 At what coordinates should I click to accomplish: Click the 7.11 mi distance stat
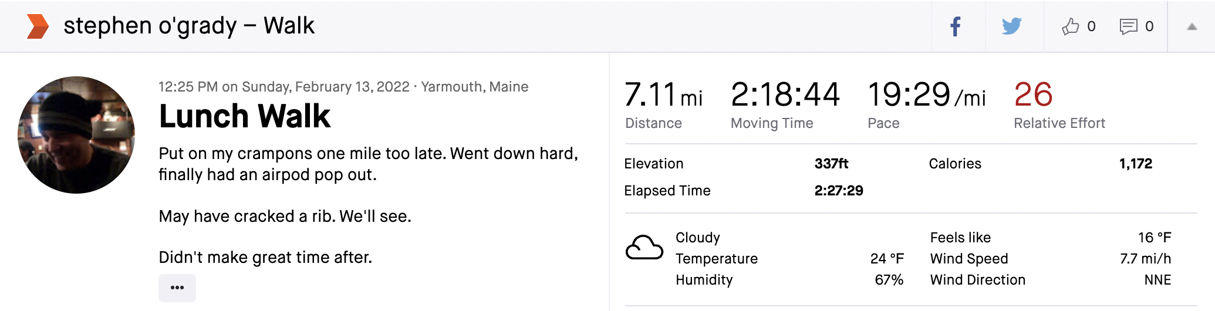point(663,94)
